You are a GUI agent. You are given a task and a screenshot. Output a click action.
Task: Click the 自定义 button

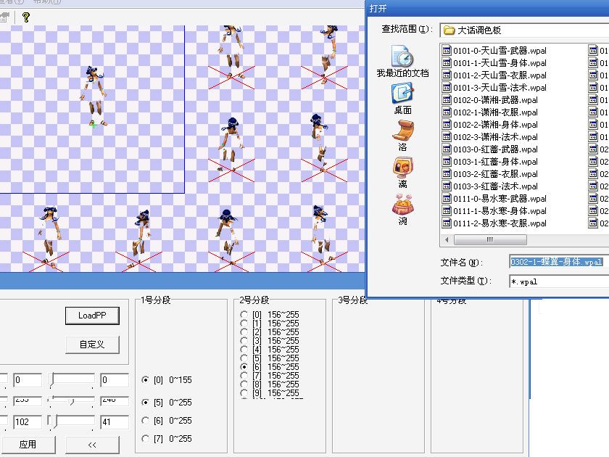(x=92, y=345)
